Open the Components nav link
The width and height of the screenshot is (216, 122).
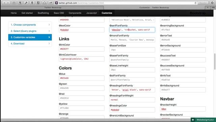click(x=75, y=13)
